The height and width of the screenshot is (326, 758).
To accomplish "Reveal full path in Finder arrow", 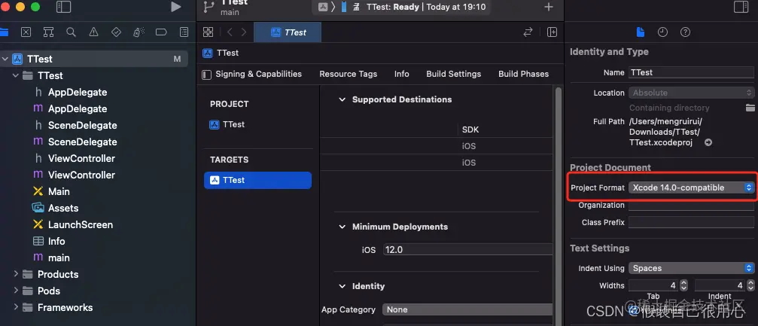I will point(708,143).
